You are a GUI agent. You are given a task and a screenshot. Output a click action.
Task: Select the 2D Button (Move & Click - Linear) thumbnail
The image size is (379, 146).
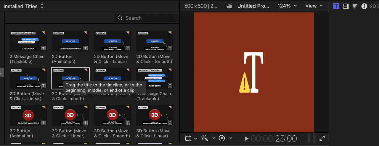point(113,41)
